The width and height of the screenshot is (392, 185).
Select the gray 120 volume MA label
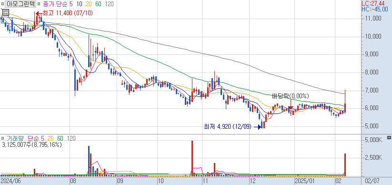[x=71, y=138]
